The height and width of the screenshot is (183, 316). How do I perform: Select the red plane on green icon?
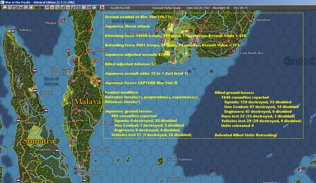click(37, 8)
